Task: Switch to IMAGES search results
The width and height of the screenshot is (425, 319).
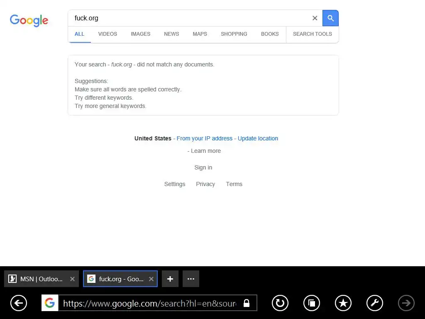Action: pos(140,34)
